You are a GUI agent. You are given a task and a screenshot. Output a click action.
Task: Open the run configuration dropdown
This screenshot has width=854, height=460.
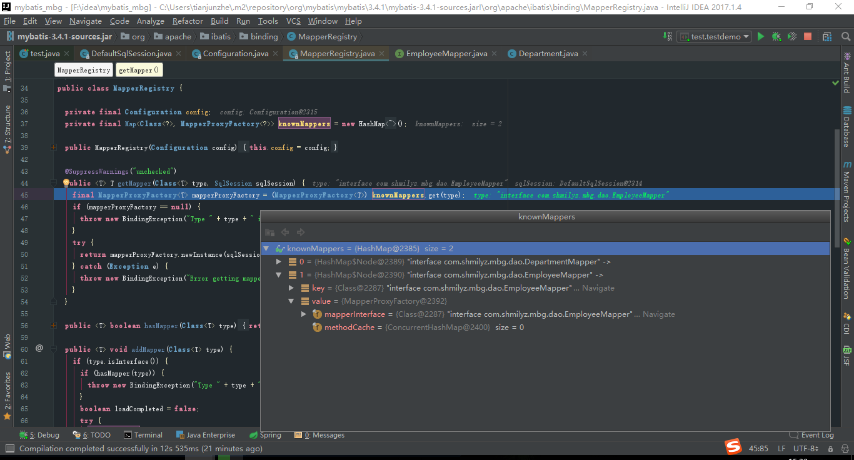tap(746, 37)
